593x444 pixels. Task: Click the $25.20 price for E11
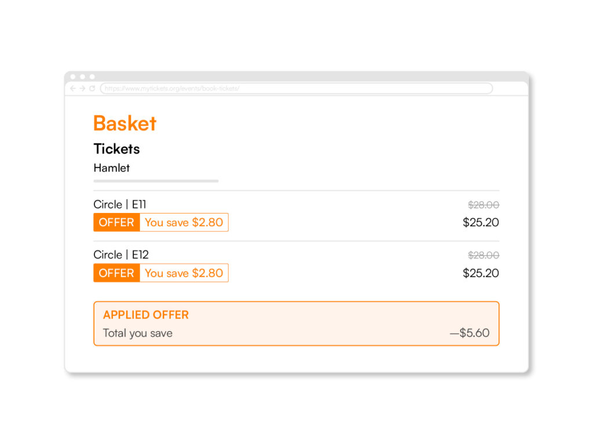pyautogui.click(x=481, y=222)
